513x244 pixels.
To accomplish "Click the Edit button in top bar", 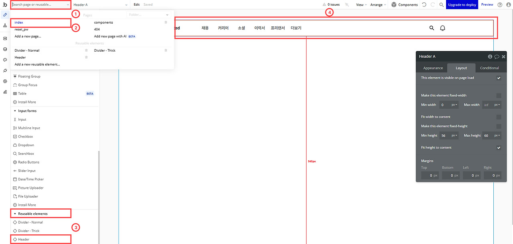I will pyautogui.click(x=137, y=5).
